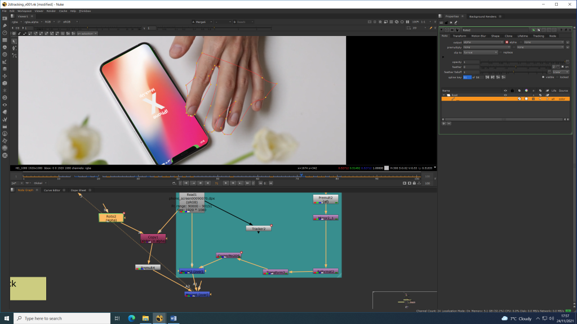Toggle visibility of the selected orange shape row
The image size is (577, 324).
click(505, 99)
